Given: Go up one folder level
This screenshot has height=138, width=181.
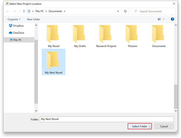Looking at the screenshot, I should click(24, 11).
